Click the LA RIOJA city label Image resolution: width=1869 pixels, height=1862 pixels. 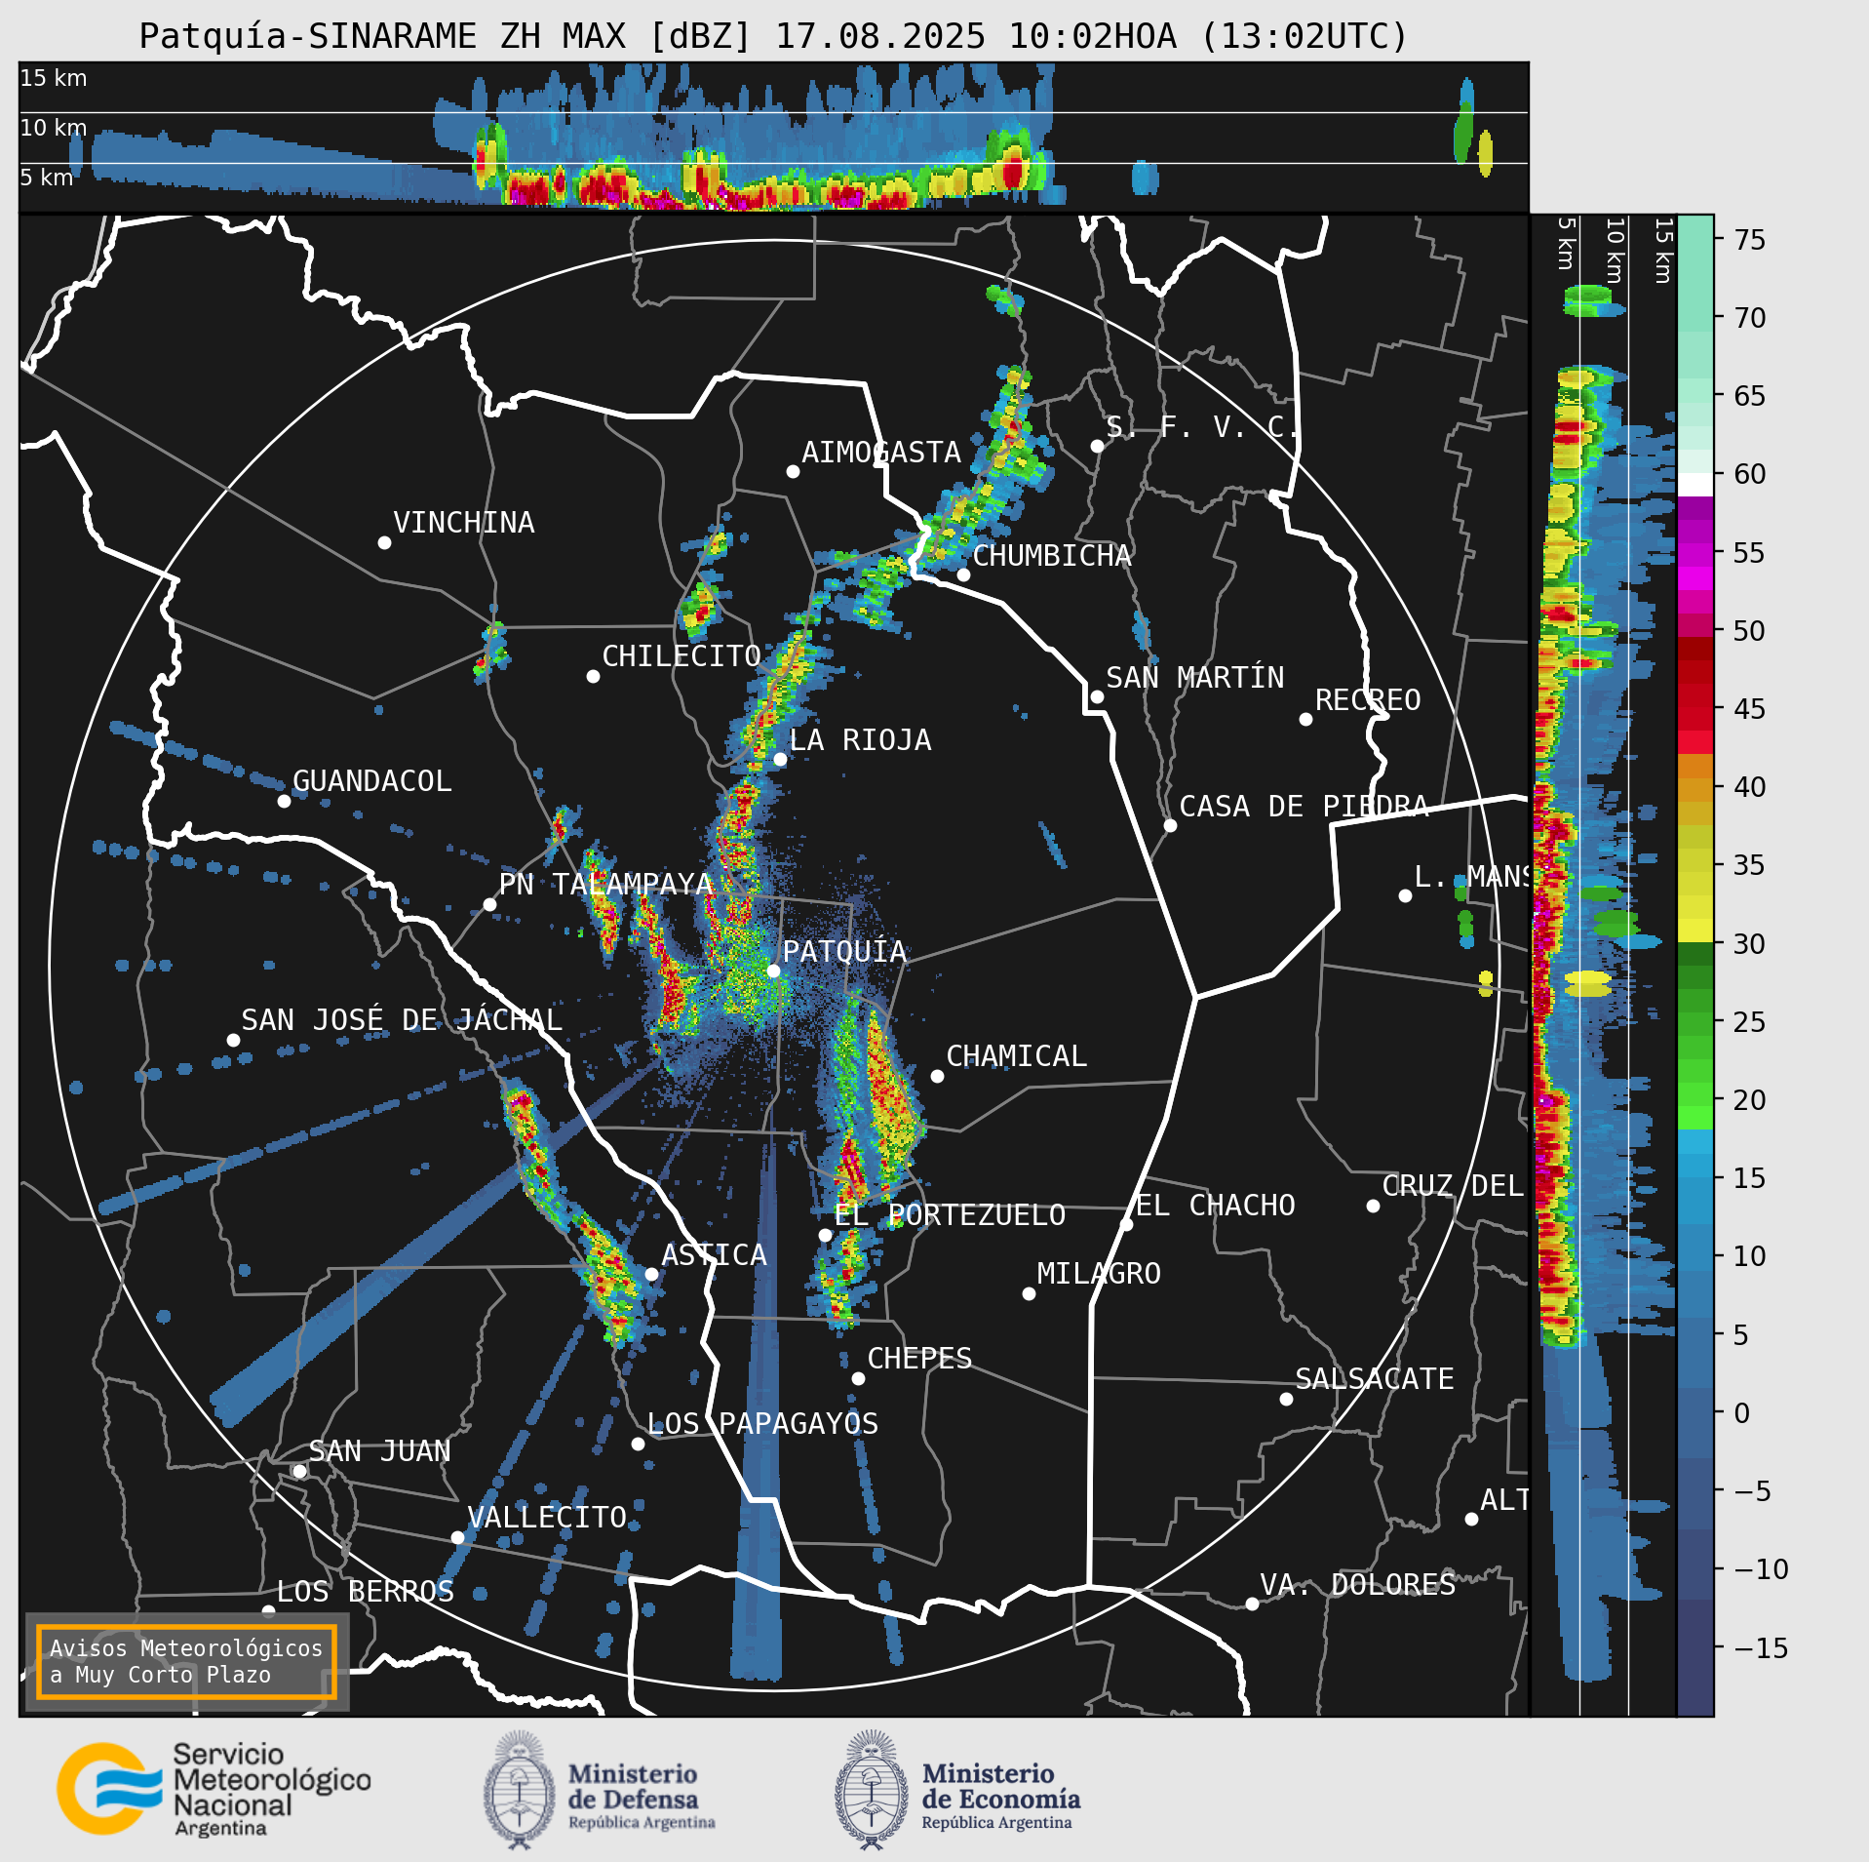(860, 740)
